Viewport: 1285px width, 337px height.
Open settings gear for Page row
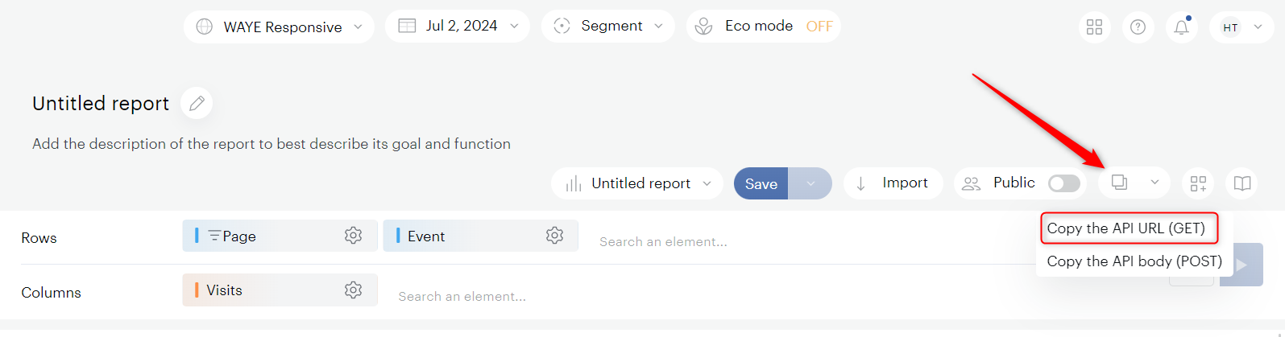[x=353, y=236]
